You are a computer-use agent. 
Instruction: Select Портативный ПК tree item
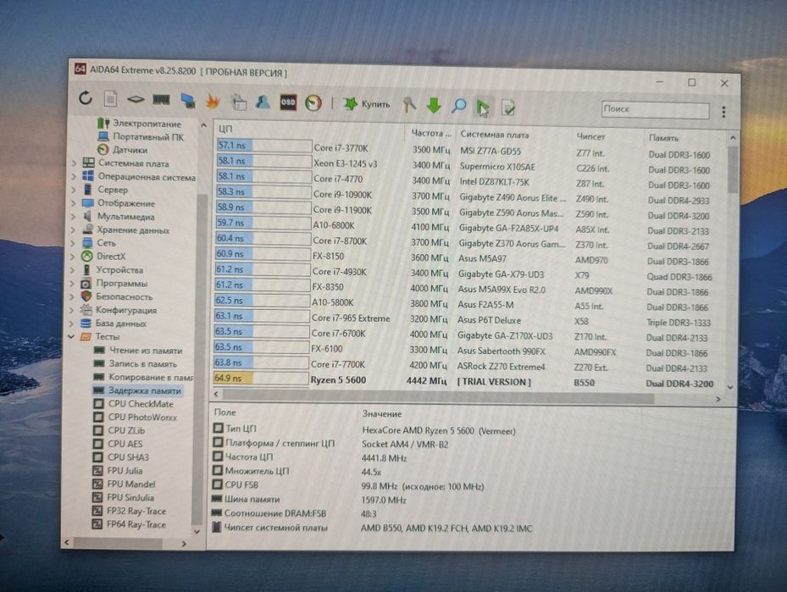coord(140,136)
